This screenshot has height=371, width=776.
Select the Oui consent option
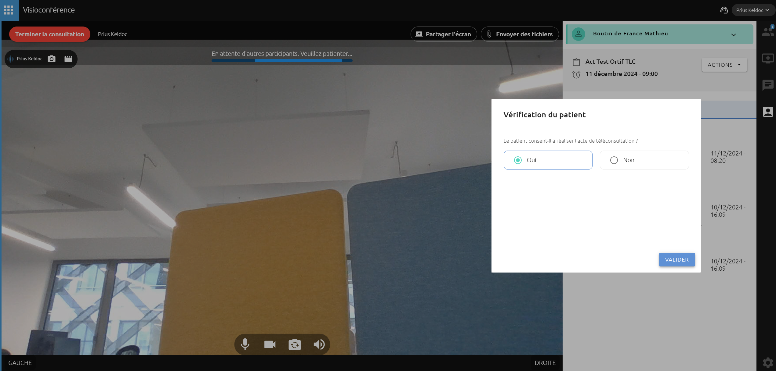pos(548,160)
